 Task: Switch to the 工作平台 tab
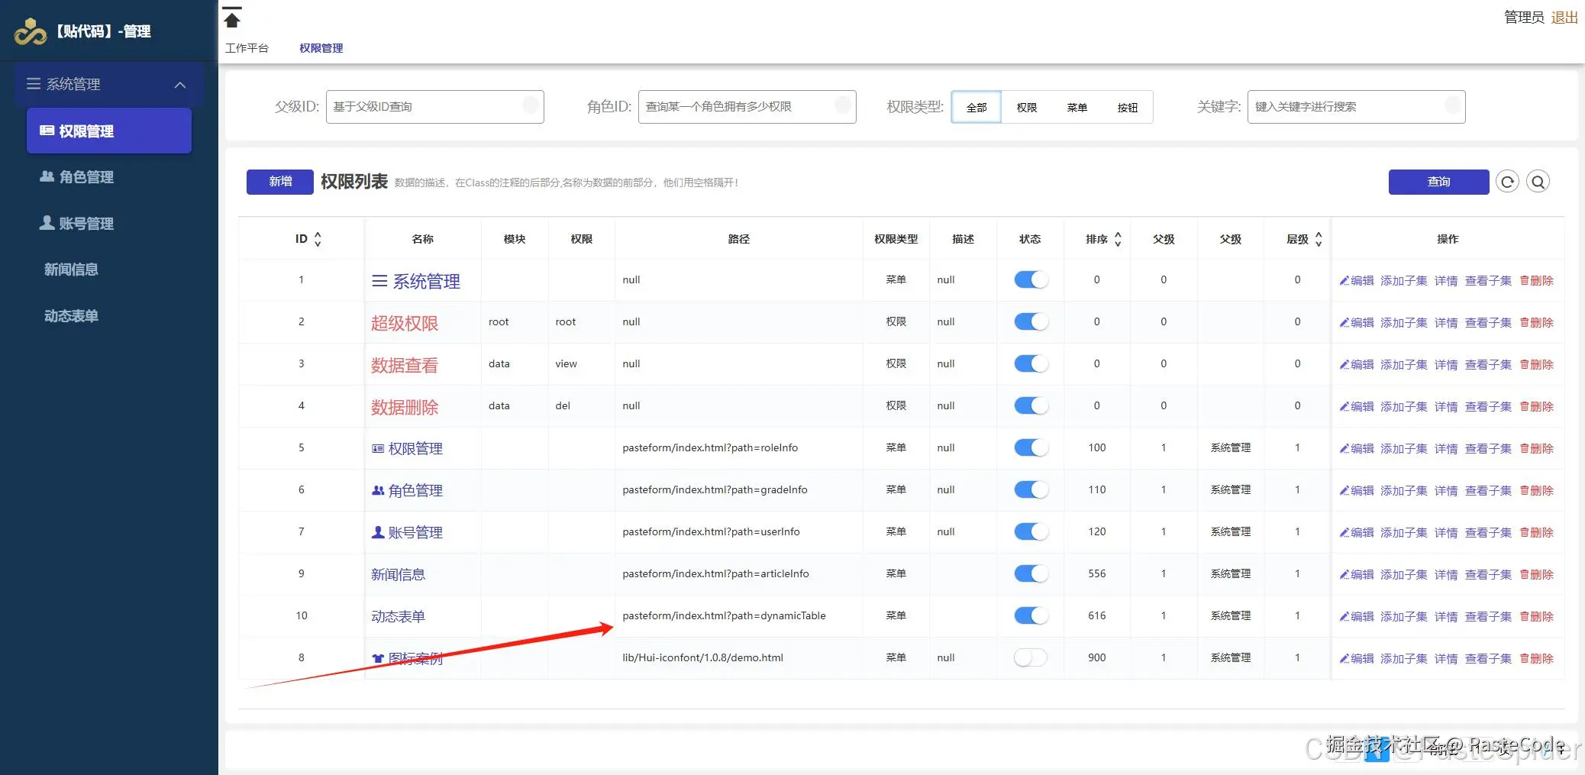tap(247, 48)
